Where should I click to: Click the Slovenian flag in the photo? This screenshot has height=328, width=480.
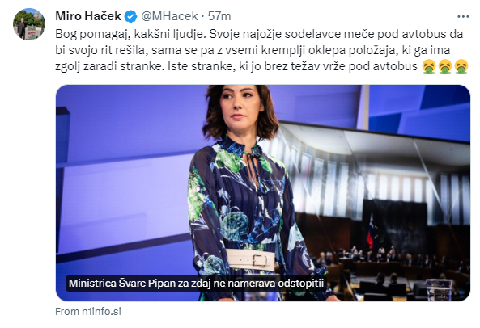point(371,232)
